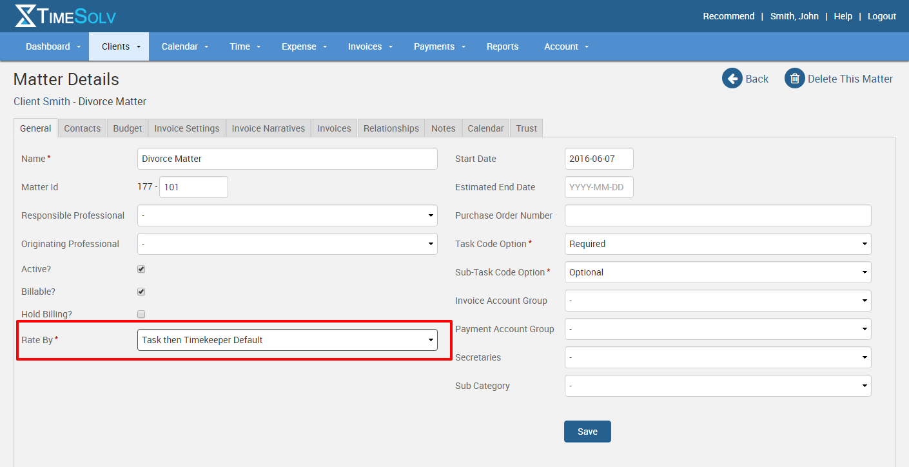The width and height of the screenshot is (909, 467).
Task: Open the Invoices menu in navbar
Action: tap(370, 46)
